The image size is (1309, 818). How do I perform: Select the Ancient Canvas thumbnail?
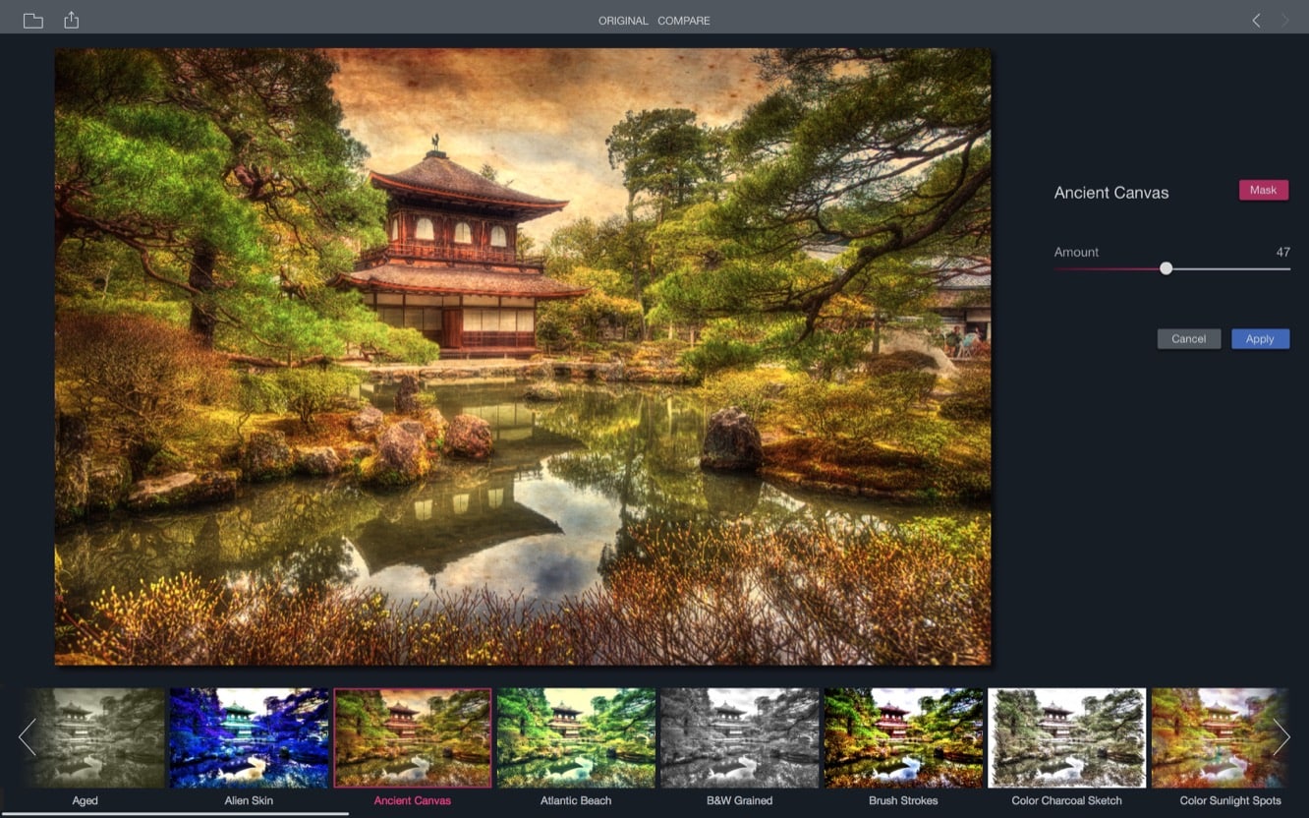[413, 737]
